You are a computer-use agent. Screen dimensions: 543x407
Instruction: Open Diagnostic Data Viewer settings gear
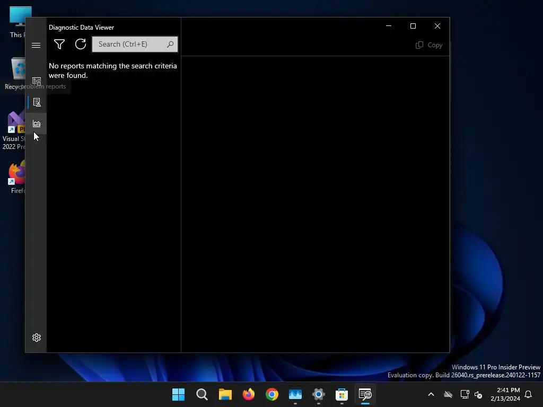coord(37,338)
